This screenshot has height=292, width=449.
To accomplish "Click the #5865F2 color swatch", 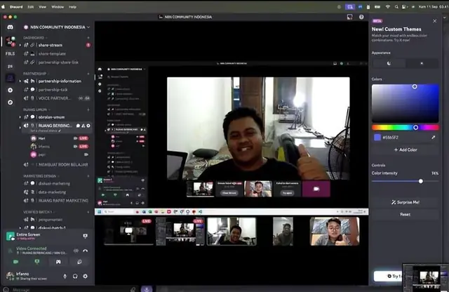I will (377, 138).
